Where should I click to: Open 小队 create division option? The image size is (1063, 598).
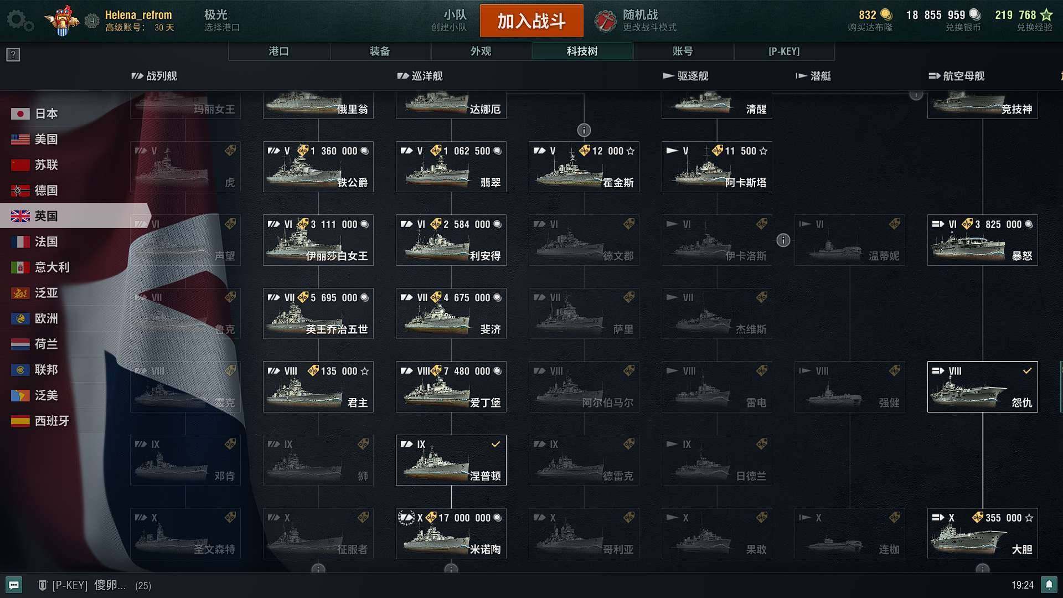(x=449, y=20)
